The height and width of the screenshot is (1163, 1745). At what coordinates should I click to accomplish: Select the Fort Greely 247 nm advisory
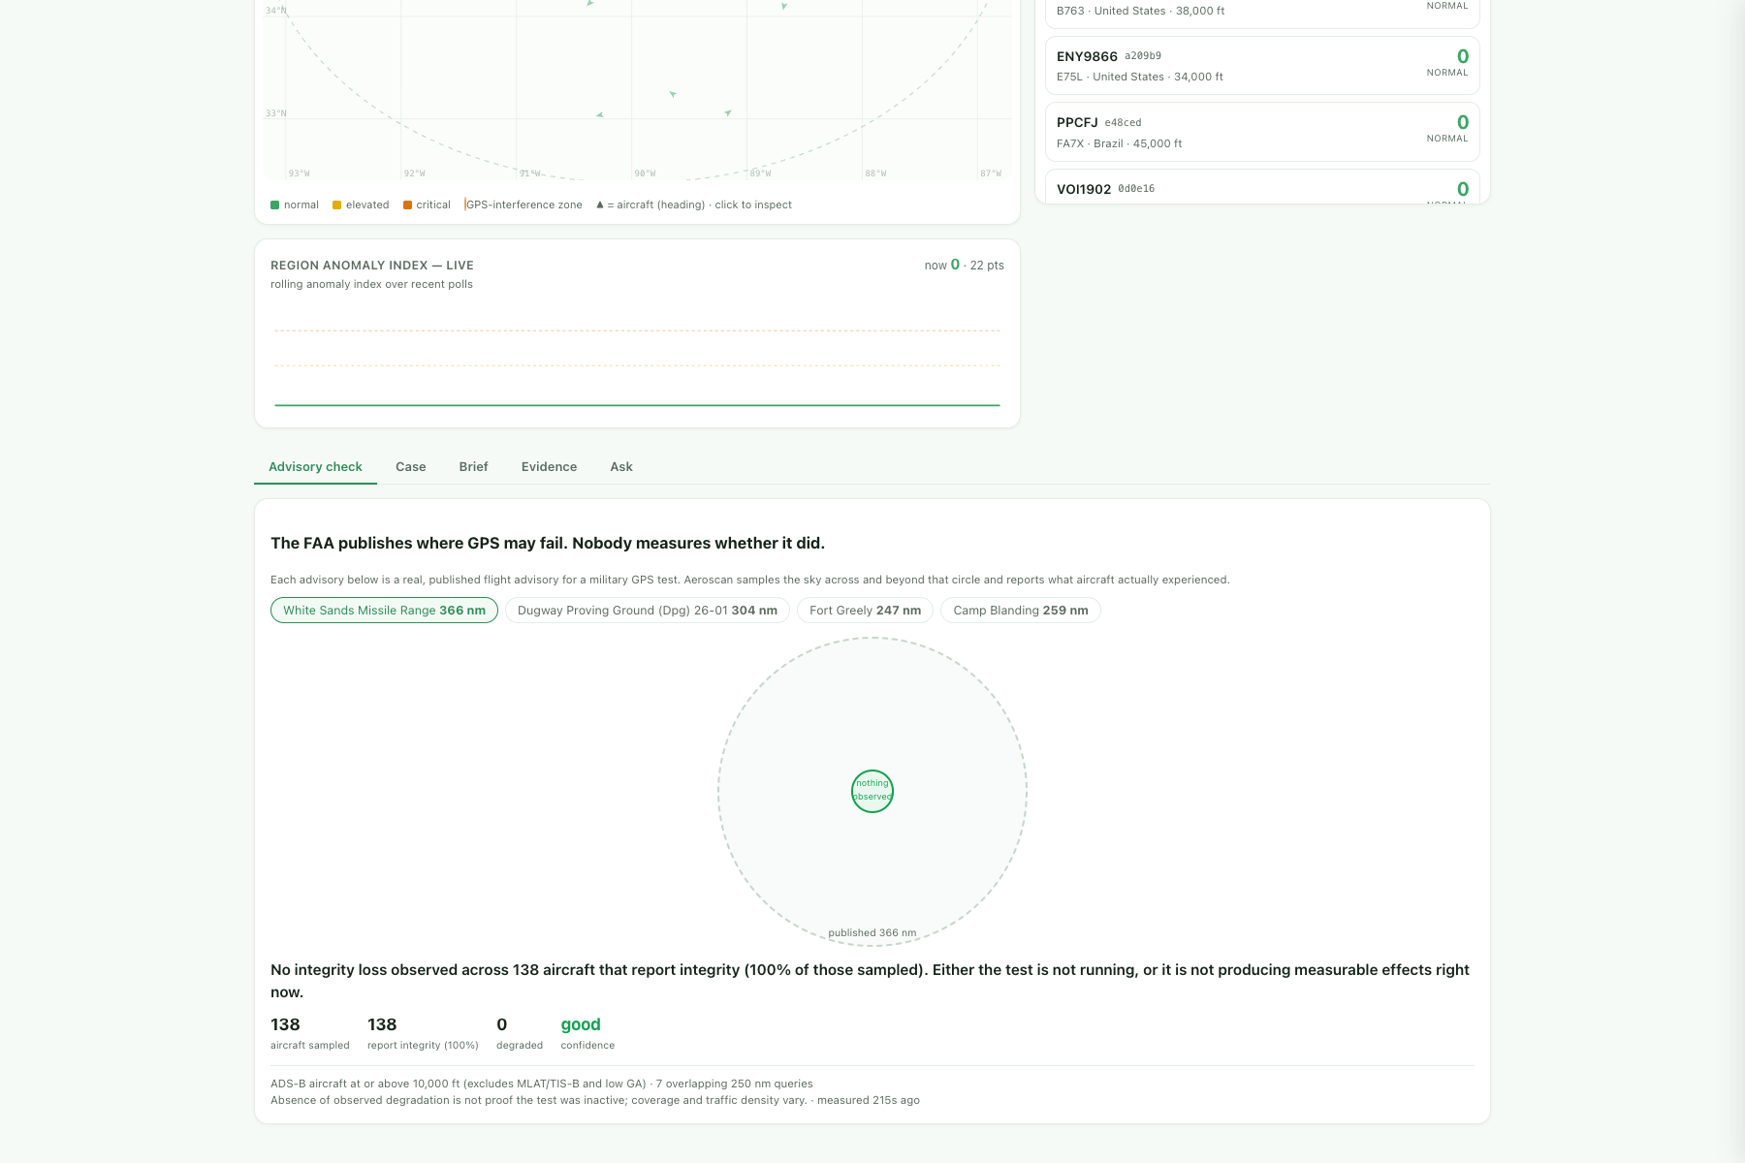pyautogui.click(x=865, y=611)
